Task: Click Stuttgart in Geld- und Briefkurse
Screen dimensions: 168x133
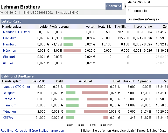Action: click(9, 93)
